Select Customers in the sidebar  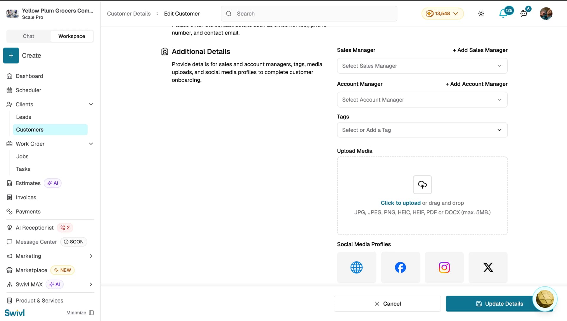(50, 130)
